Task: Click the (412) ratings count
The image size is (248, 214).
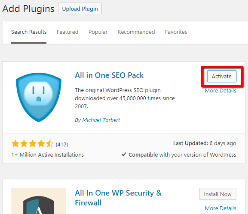Action: (x=62, y=144)
